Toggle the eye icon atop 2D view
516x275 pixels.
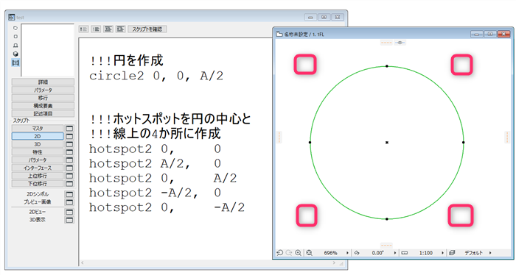(x=400, y=43)
